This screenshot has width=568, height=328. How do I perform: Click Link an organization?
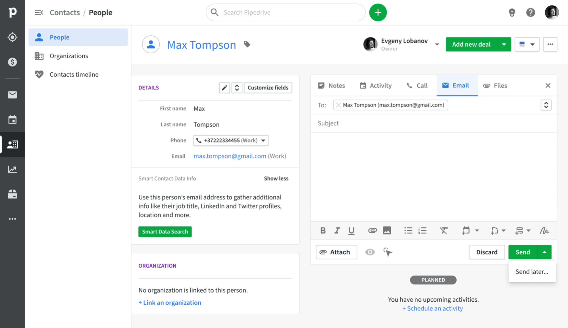click(x=170, y=302)
